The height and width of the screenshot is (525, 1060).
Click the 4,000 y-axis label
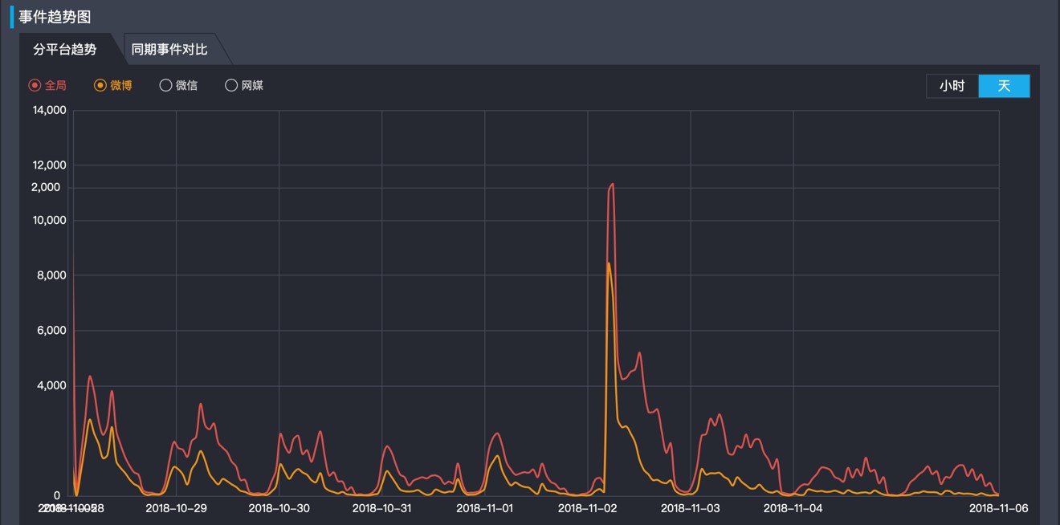[x=53, y=386]
